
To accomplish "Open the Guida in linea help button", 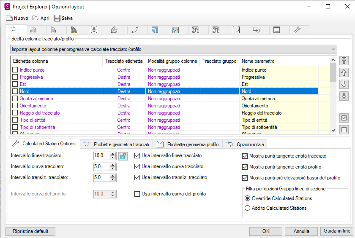I will point(337,231).
